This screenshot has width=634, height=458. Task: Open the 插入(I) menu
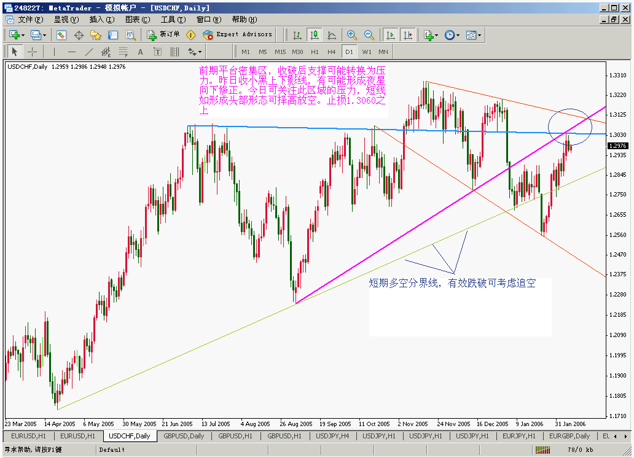102,20
